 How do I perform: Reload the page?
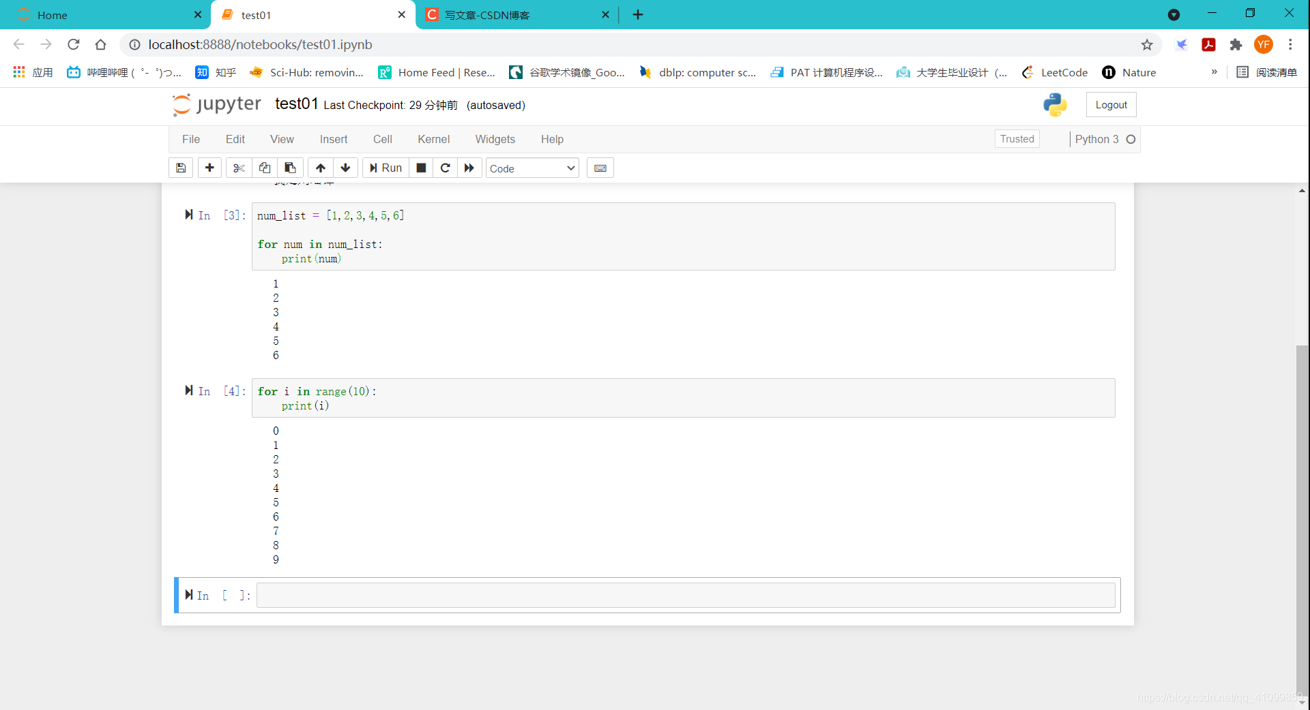(74, 44)
